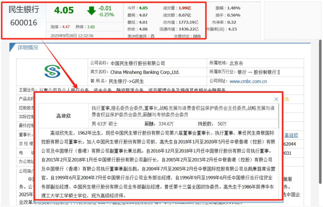
Task: Click the 详细情况 section header
Action: (x=27, y=48)
